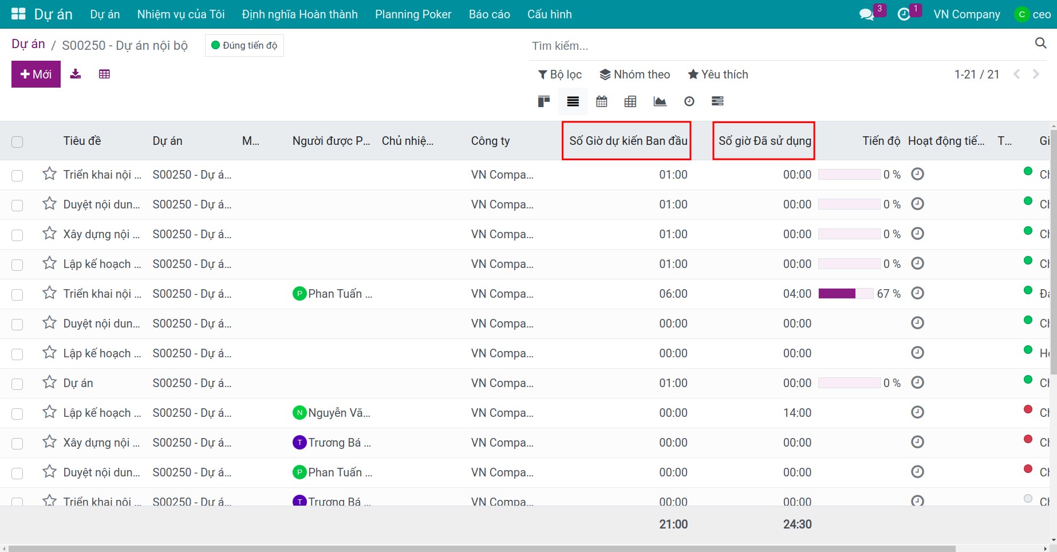Click the download export icon
The height and width of the screenshot is (552, 1057).
tap(76, 74)
